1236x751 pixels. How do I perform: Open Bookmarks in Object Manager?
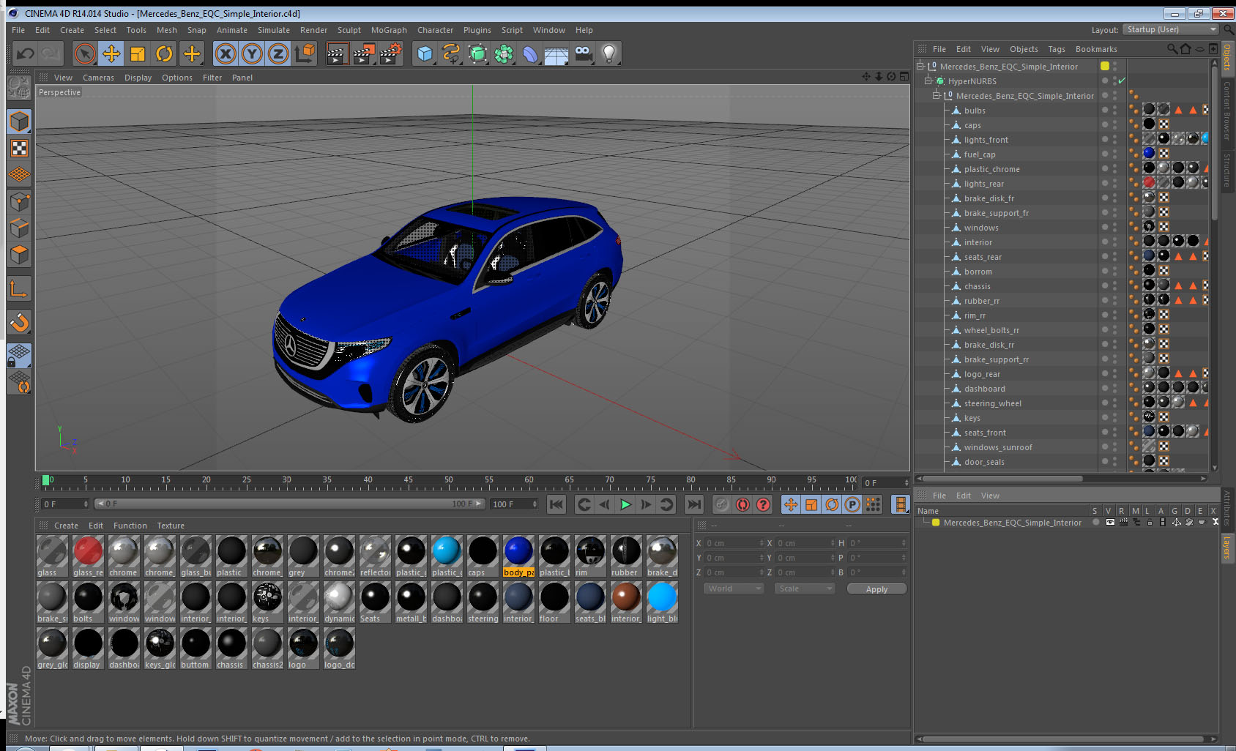[x=1096, y=49]
